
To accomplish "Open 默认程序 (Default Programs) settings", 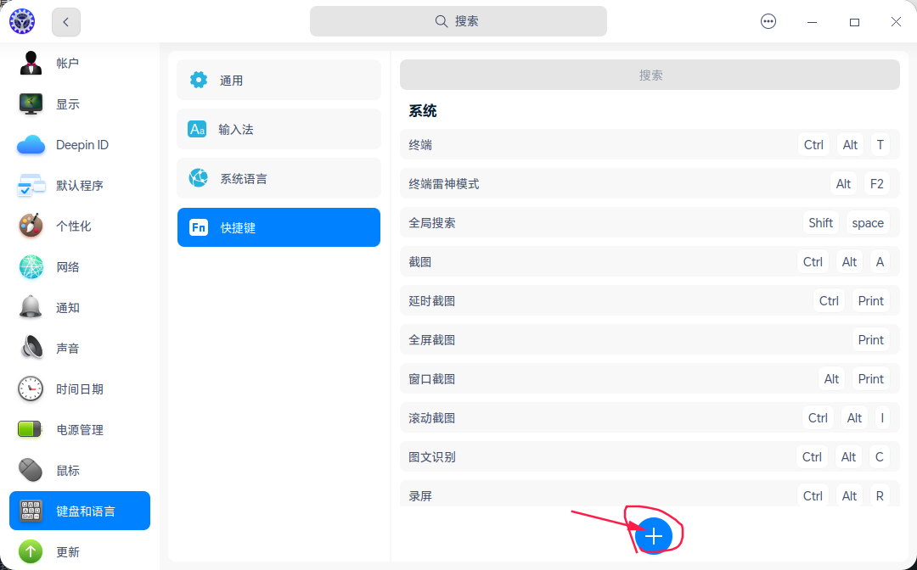I will [x=81, y=185].
